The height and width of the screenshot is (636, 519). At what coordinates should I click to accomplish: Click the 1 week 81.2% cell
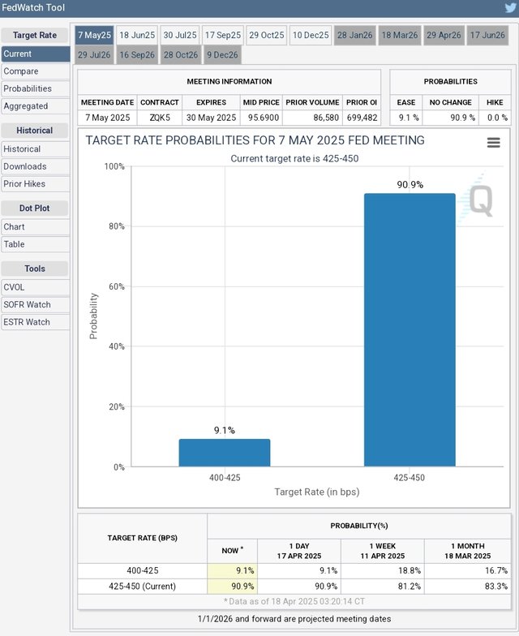[x=383, y=587]
